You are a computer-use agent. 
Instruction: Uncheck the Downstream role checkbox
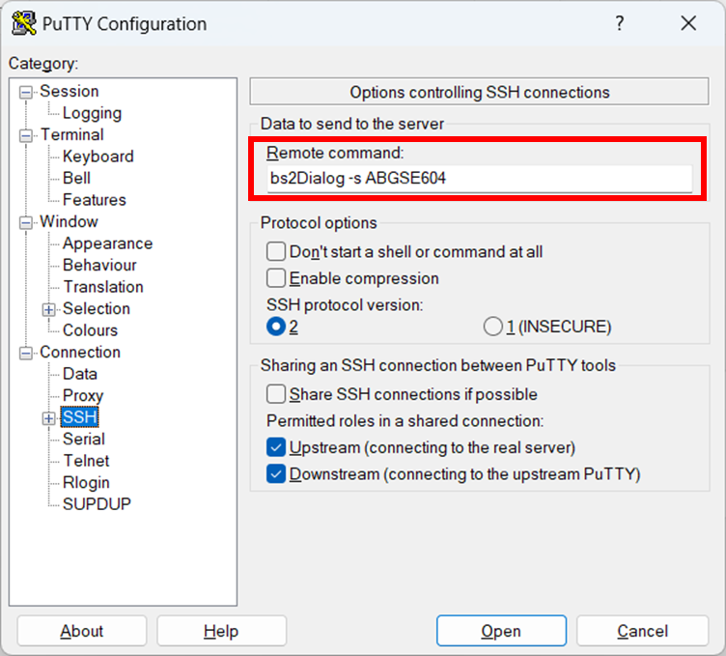click(276, 474)
